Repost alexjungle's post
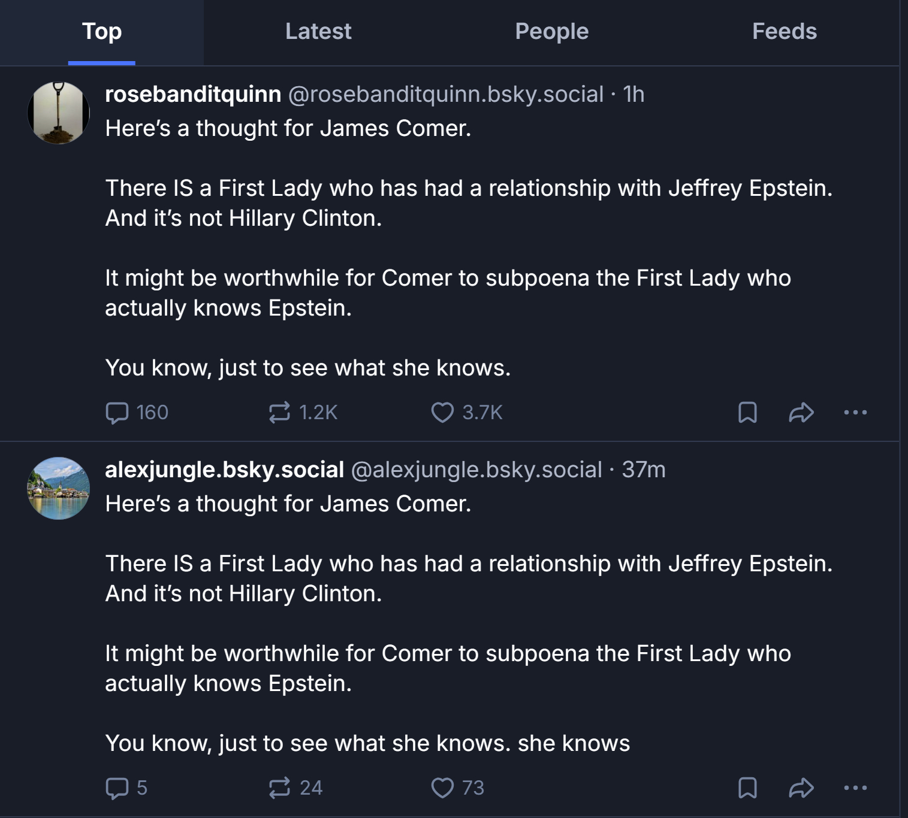 (x=280, y=788)
